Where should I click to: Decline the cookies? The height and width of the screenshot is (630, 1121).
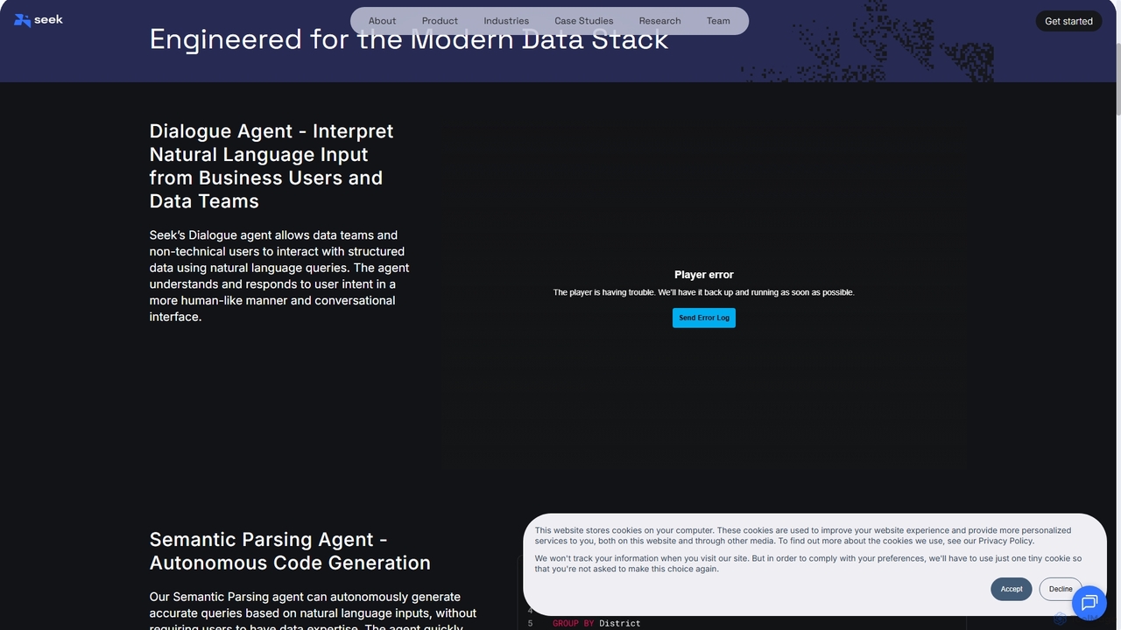tap(1061, 589)
